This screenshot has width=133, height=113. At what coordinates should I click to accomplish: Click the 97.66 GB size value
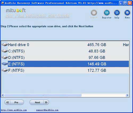pos(97,57)
